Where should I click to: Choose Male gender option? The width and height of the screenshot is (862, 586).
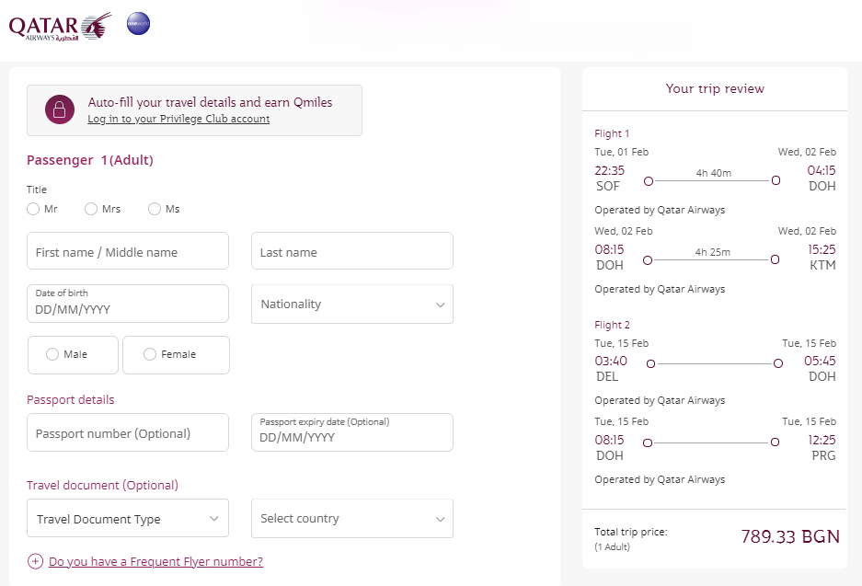pos(73,354)
